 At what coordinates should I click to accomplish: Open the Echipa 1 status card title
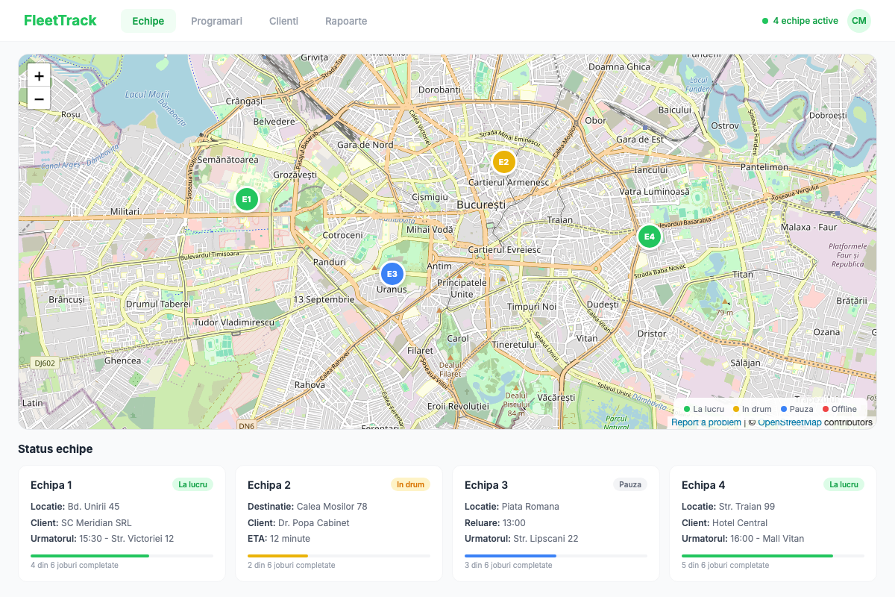[x=51, y=485]
